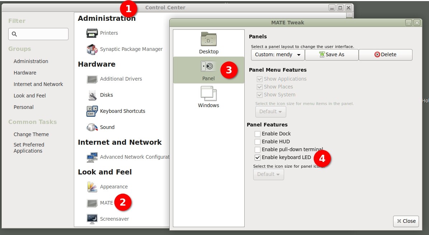Minimize the MATE Tweak window
Viewport: 429px width, 235px height.
(x=409, y=23)
